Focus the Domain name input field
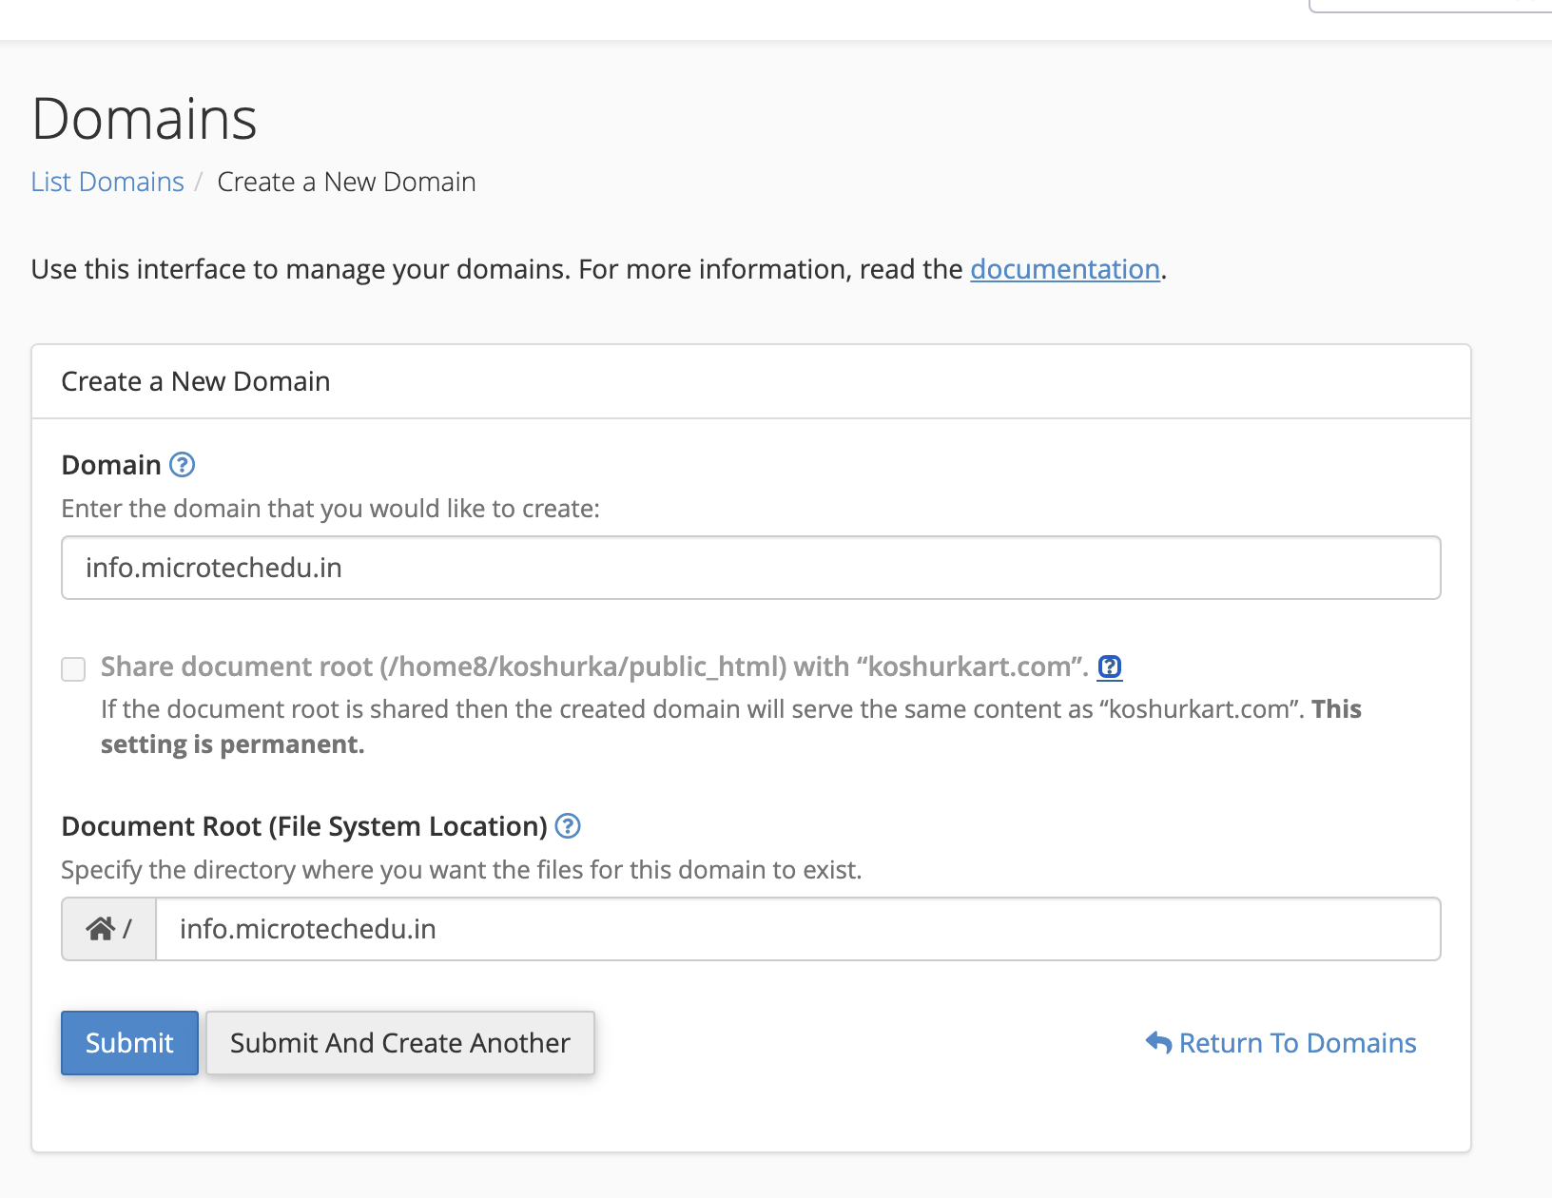The height and width of the screenshot is (1198, 1552). (750, 568)
